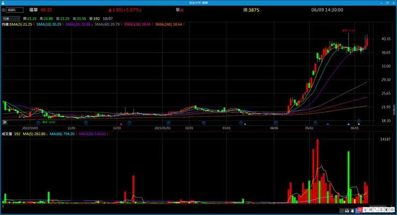
Task: Click the dim icon left of the printer
Action: coord(342,211)
